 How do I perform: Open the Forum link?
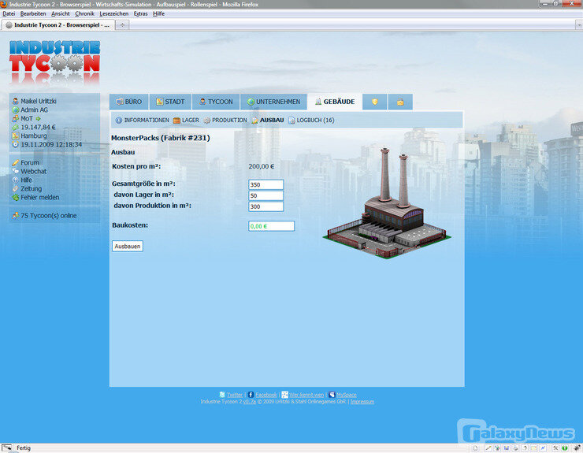(x=30, y=162)
